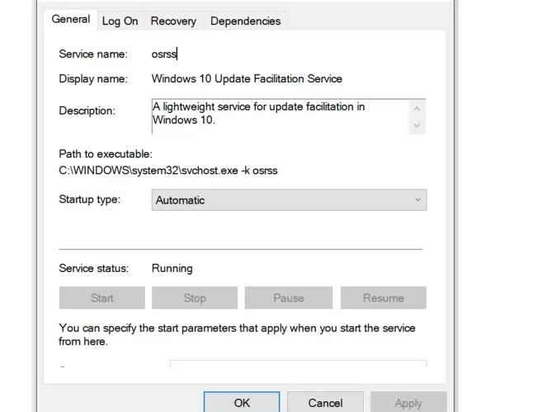
Task: Click the Apply button
Action: (x=408, y=402)
